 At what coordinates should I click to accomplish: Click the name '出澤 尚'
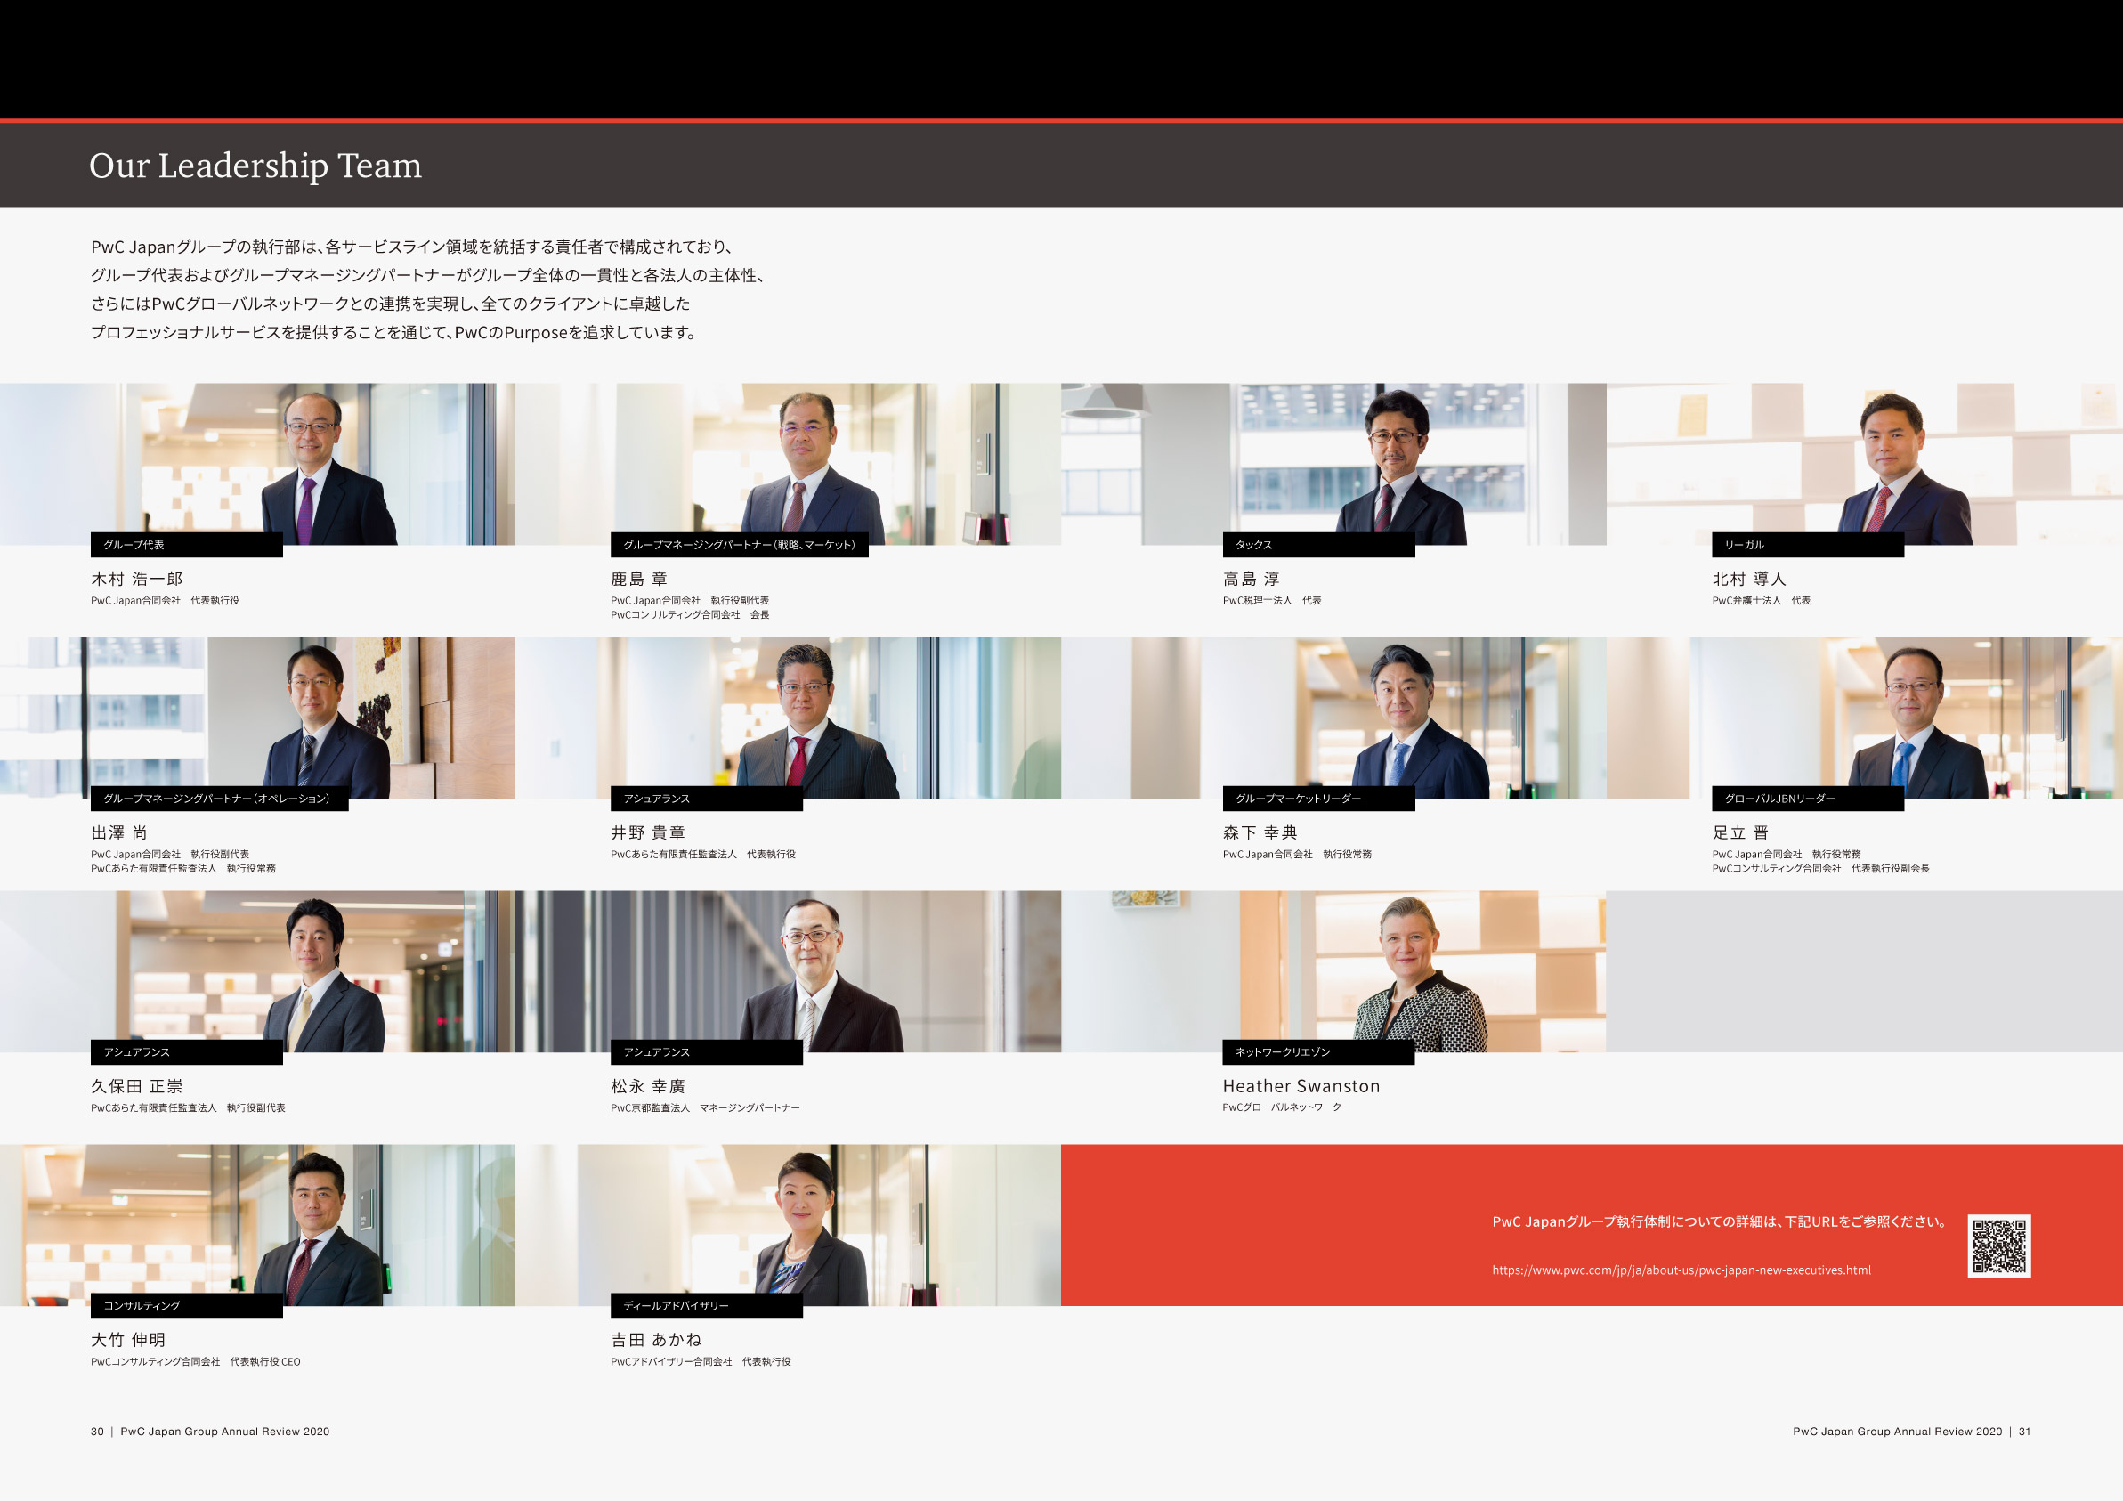click(x=119, y=832)
